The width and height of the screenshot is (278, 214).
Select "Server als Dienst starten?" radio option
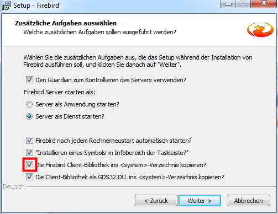(x=29, y=116)
